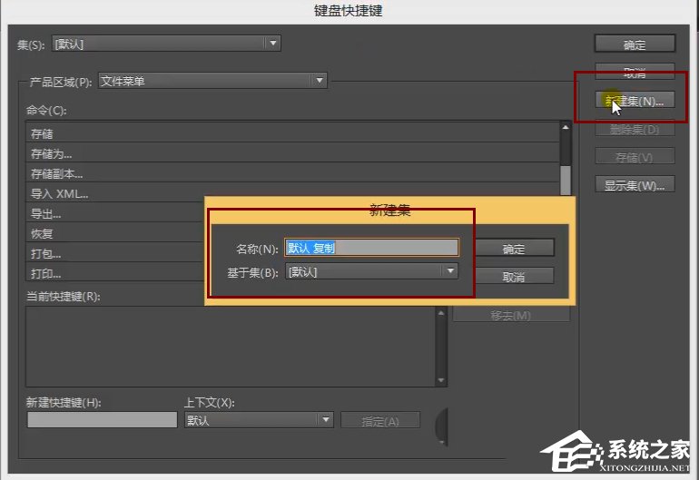The image size is (699, 480).
Task: Click the command list scrollbar thumb
Action: click(566, 181)
